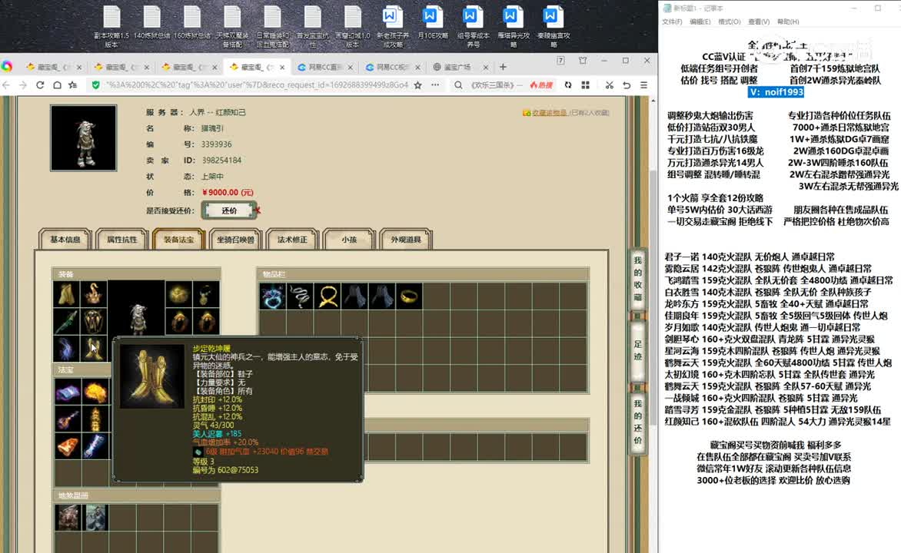Open the 组号零成本养号 WPS document
The width and height of the screenshot is (901, 553).
[x=473, y=26]
